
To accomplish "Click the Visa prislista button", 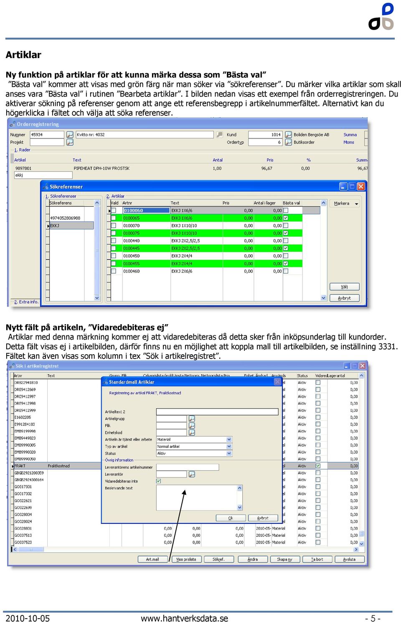I will pyautogui.click(x=186, y=559).
